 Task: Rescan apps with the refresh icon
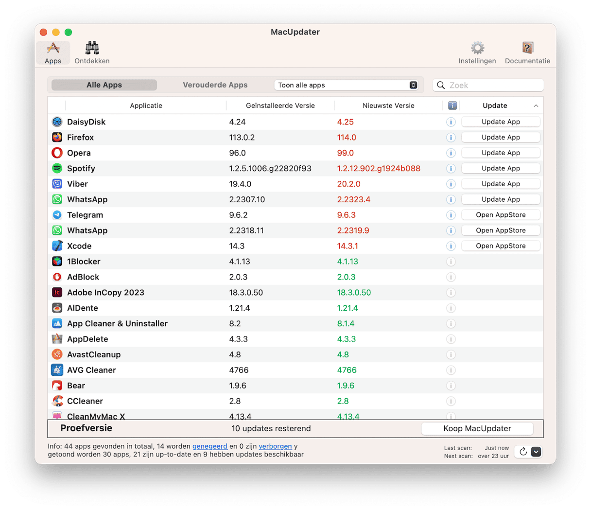click(x=523, y=452)
